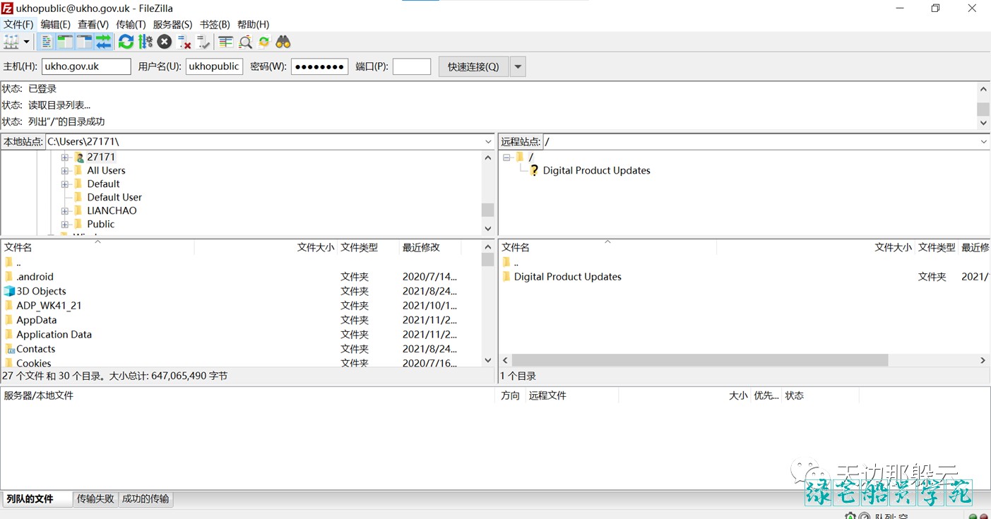Toggle processing of the transfer queue
The width and height of the screenshot is (991, 519).
tap(146, 42)
